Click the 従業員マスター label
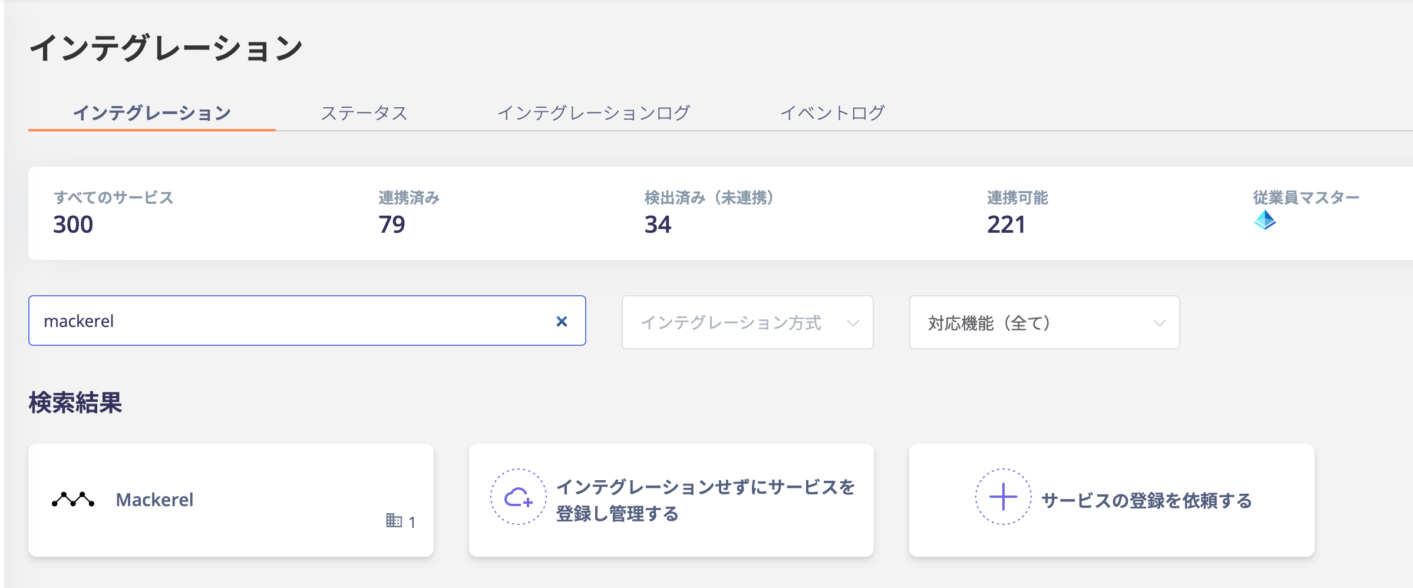 [x=1306, y=197]
